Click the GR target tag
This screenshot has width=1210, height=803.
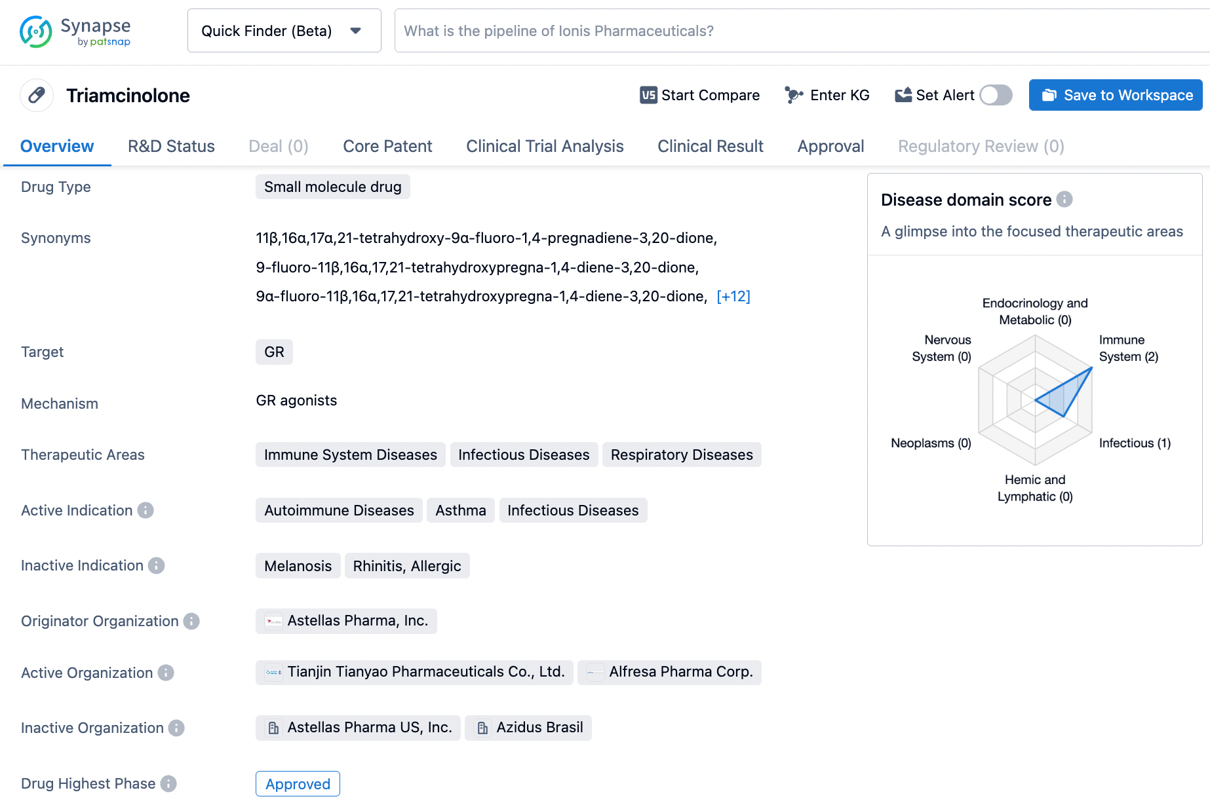[x=274, y=352]
